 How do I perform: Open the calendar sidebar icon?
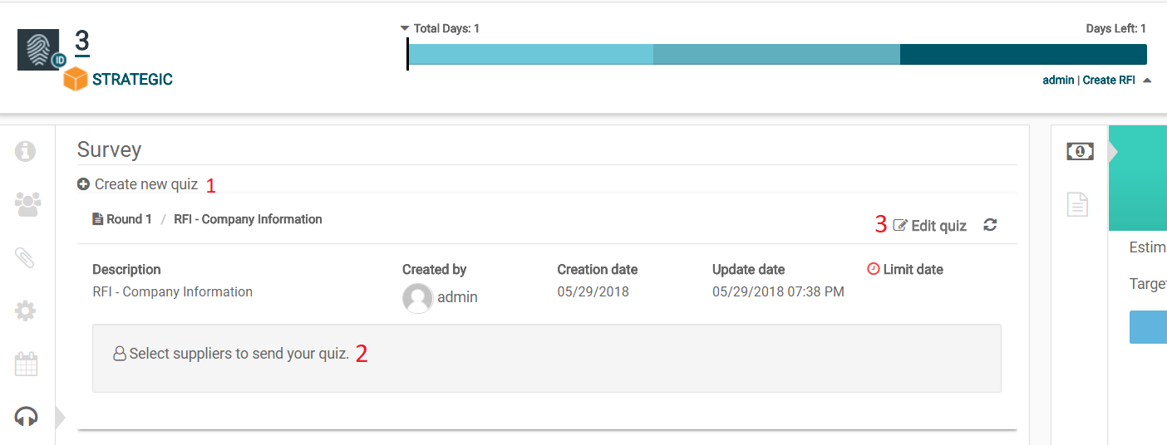pyautogui.click(x=27, y=364)
